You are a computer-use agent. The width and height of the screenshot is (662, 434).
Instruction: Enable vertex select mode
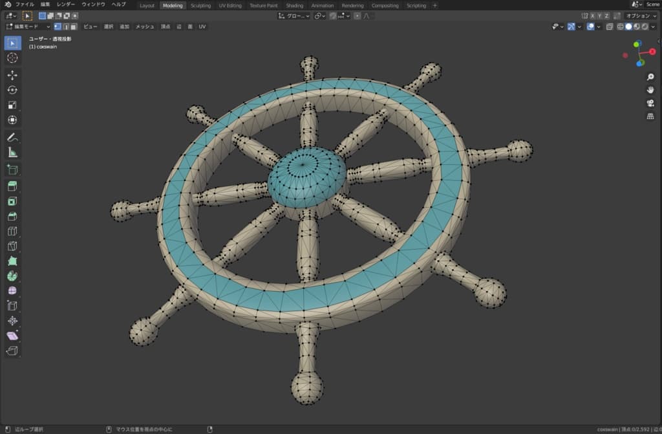[x=58, y=27]
